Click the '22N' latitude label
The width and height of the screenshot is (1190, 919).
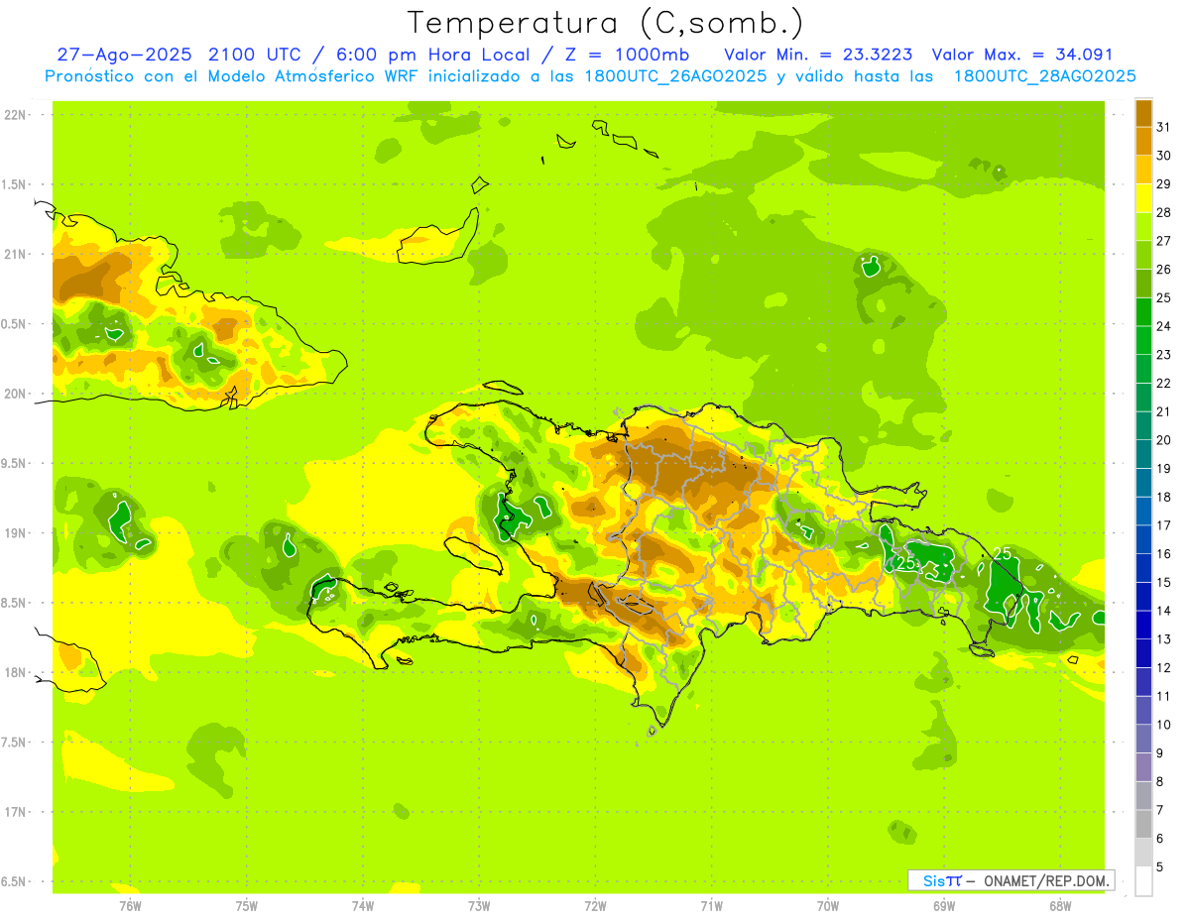(x=15, y=115)
